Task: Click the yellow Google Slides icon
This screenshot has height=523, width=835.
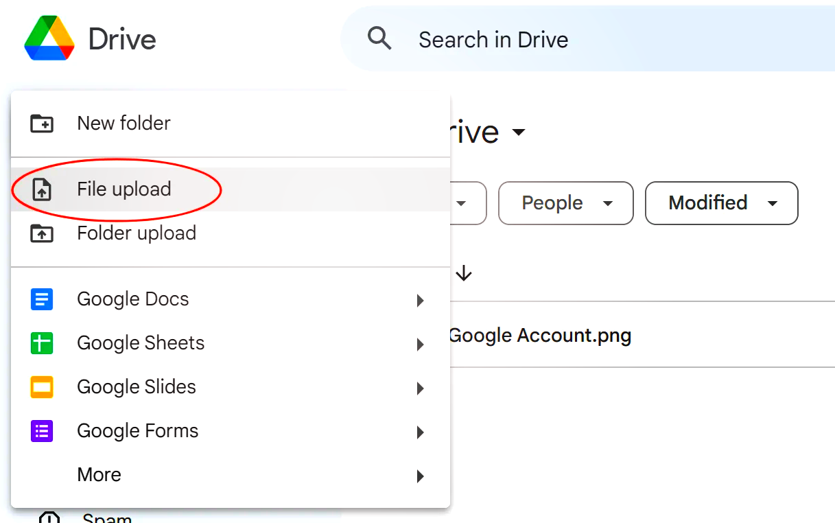Action: [x=42, y=387]
